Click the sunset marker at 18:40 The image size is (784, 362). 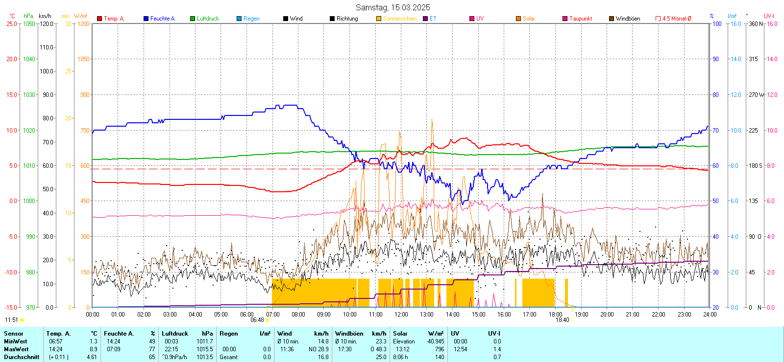pos(572,320)
